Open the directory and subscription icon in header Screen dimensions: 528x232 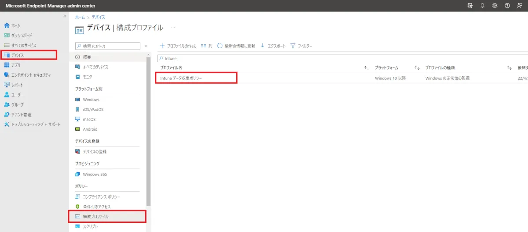(470, 6)
